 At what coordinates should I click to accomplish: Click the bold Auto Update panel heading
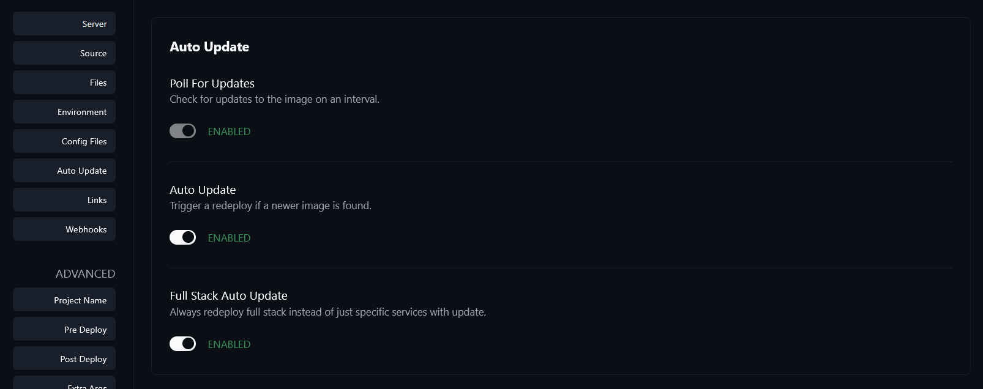[209, 47]
